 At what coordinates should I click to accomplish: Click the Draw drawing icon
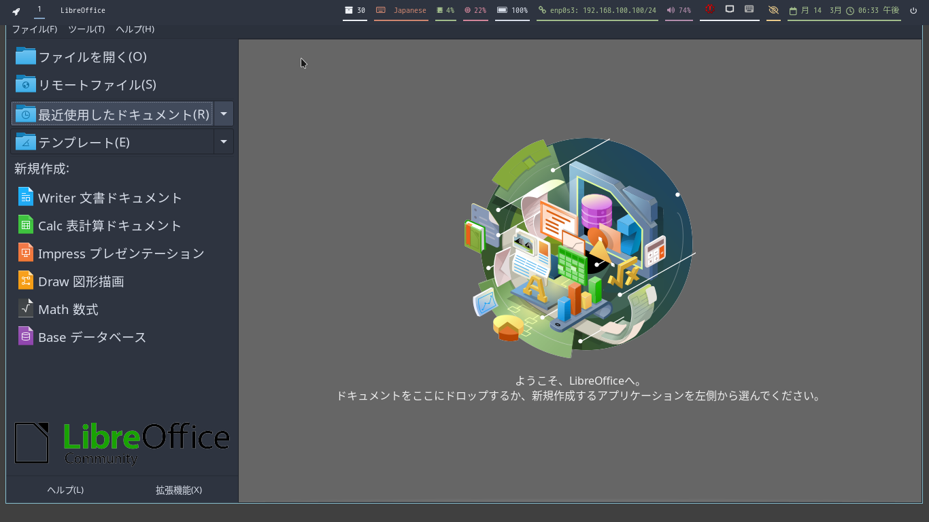tap(26, 281)
